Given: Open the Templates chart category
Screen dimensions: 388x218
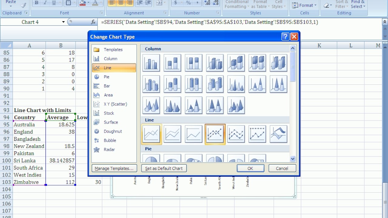Looking at the screenshot, I should click(x=114, y=50).
